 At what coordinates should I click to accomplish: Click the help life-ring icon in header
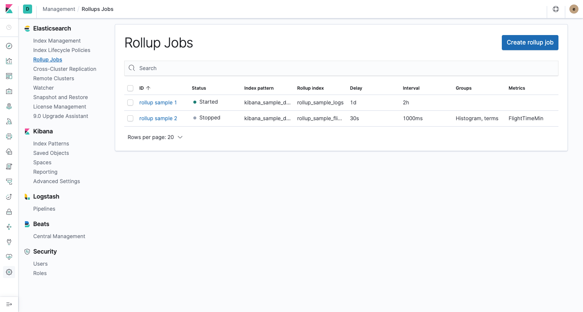[x=555, y=9]
